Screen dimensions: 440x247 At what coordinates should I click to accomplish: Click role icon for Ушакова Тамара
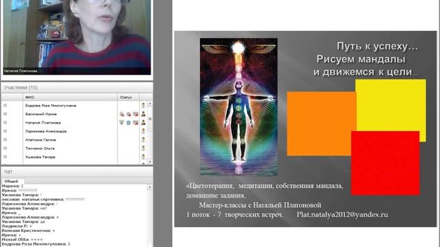coord(144,157)
